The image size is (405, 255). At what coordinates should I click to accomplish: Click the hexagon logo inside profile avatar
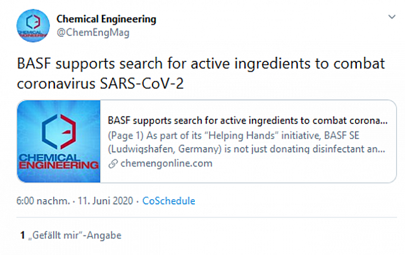click(x=33, y=22)
